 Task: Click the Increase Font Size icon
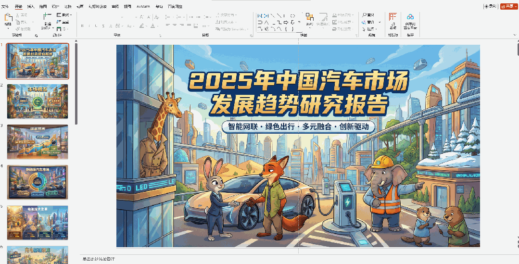coord(141,17)
